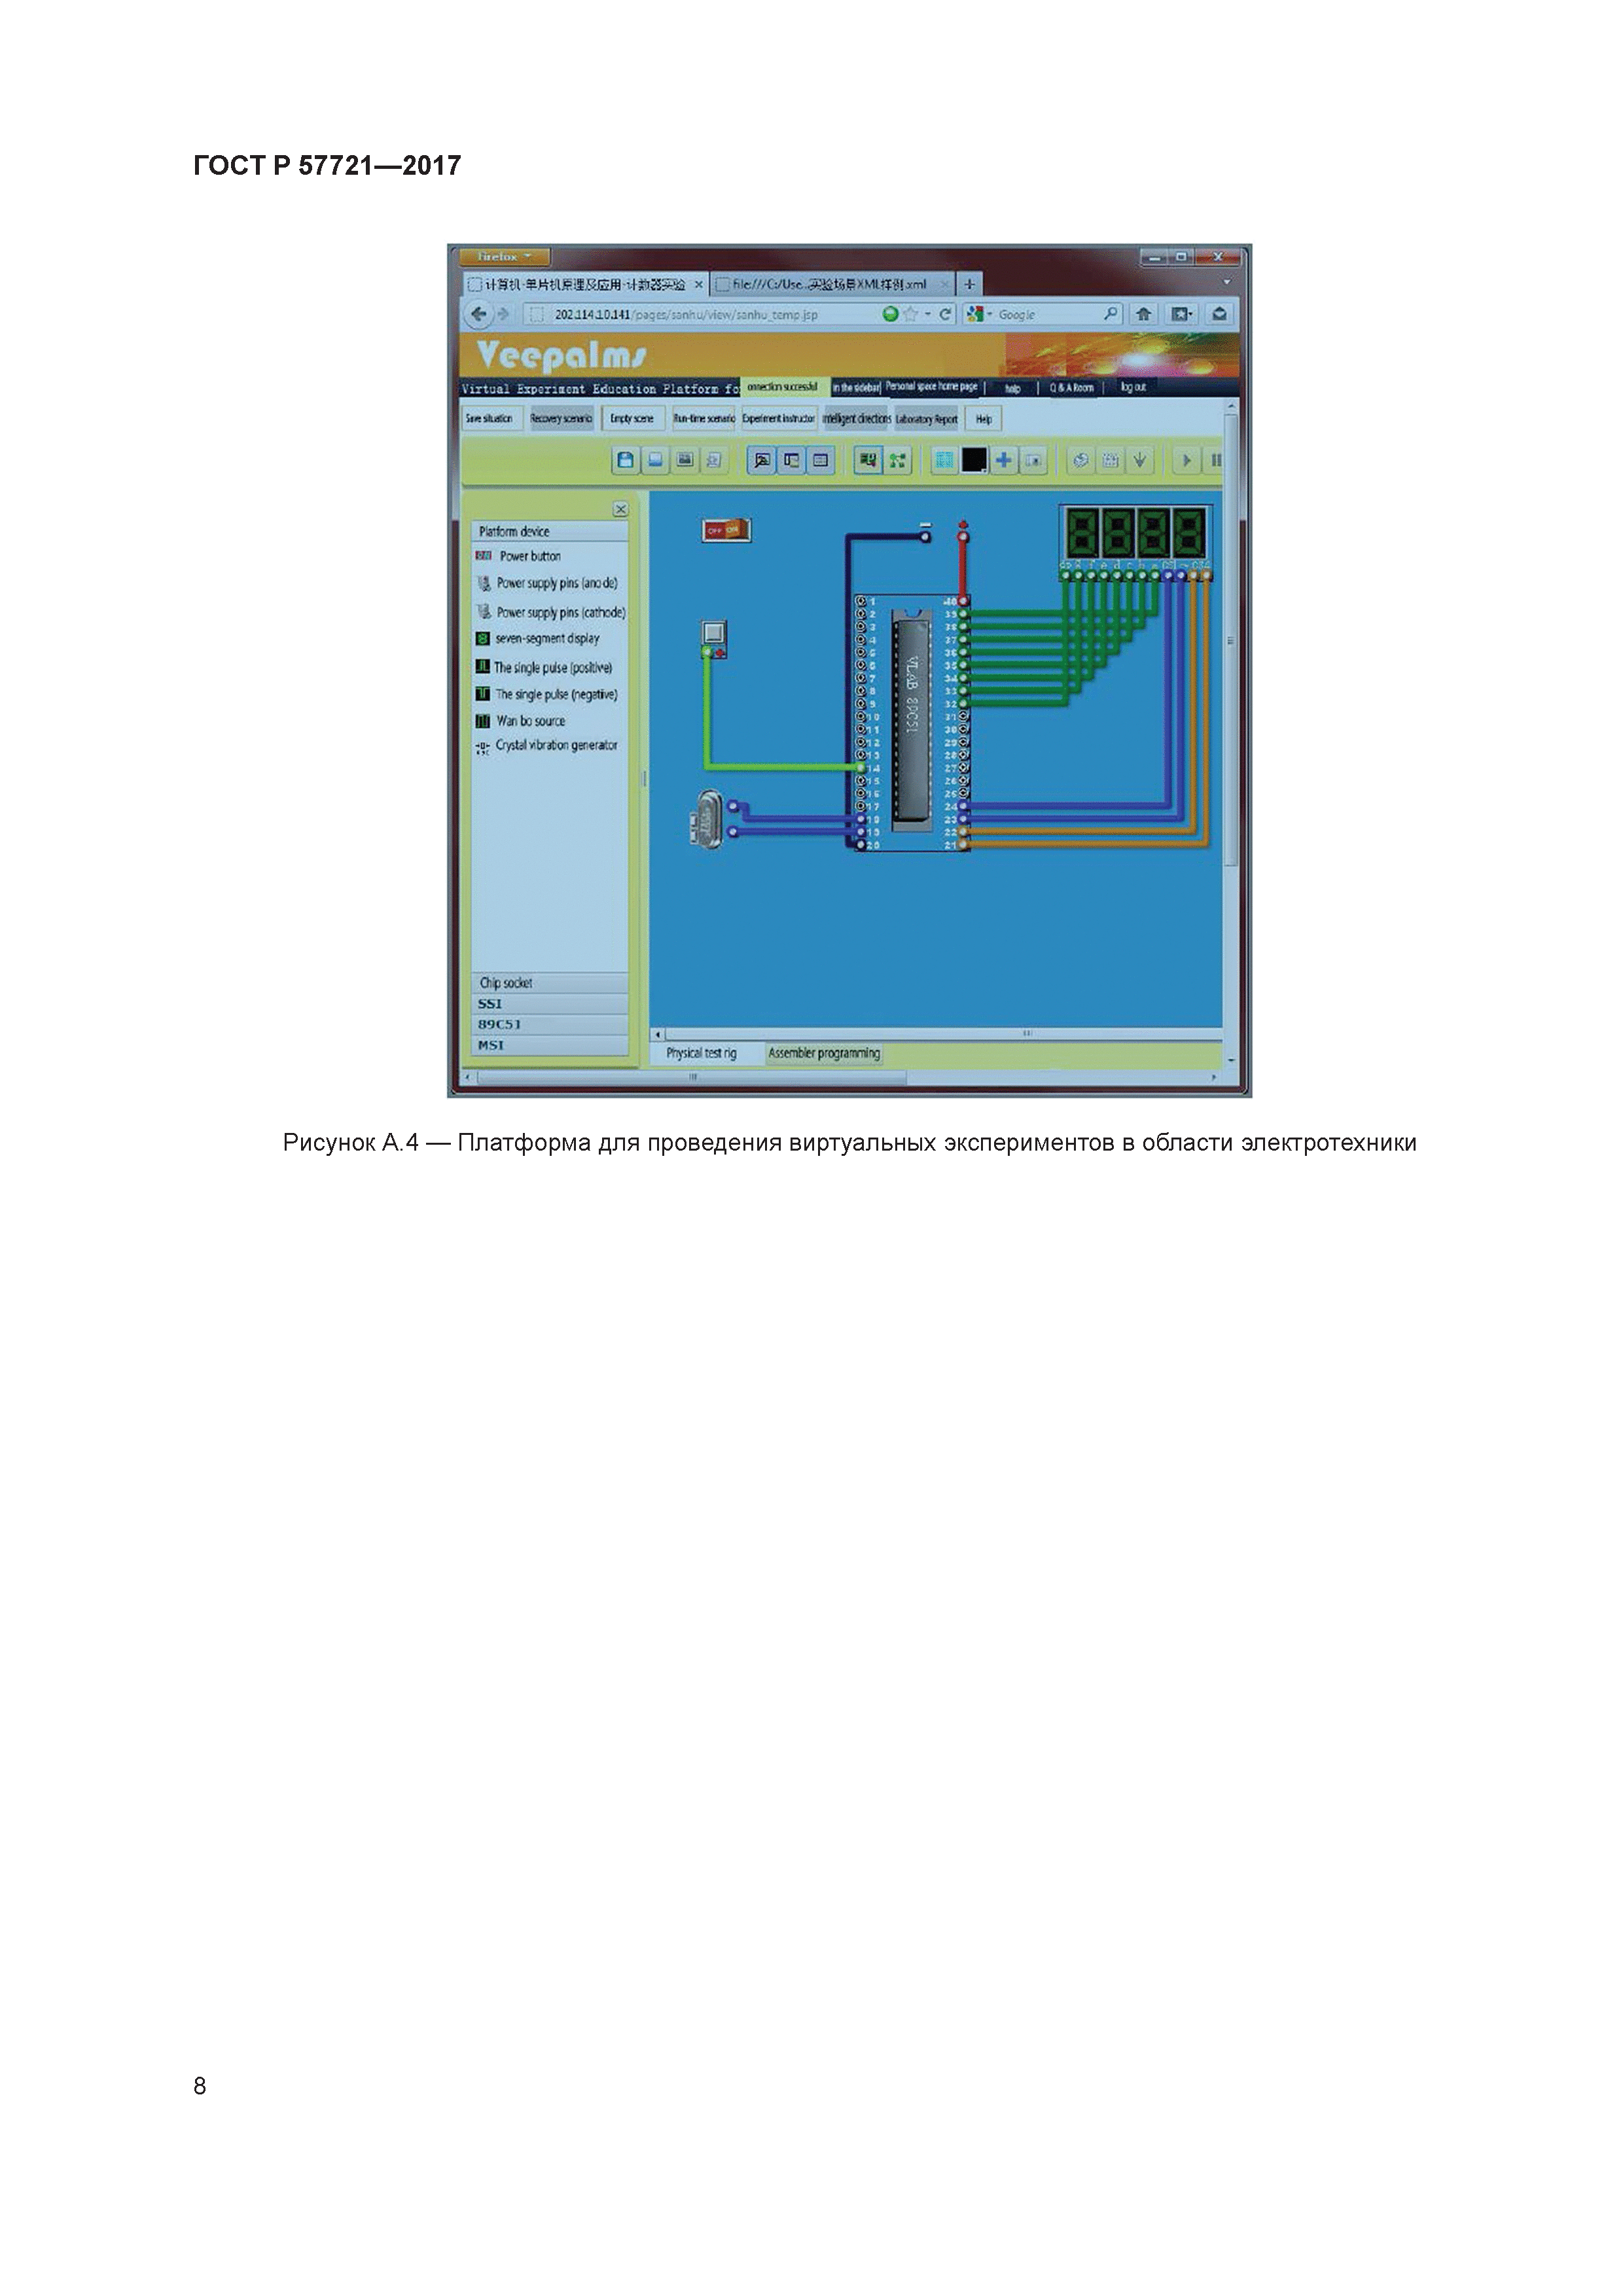Switch to Assembler programming tab
Viewport: 1623px width, 2296px height.
824,1053
